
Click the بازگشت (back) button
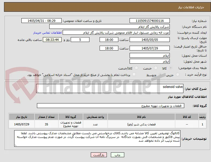pos(99,155)
